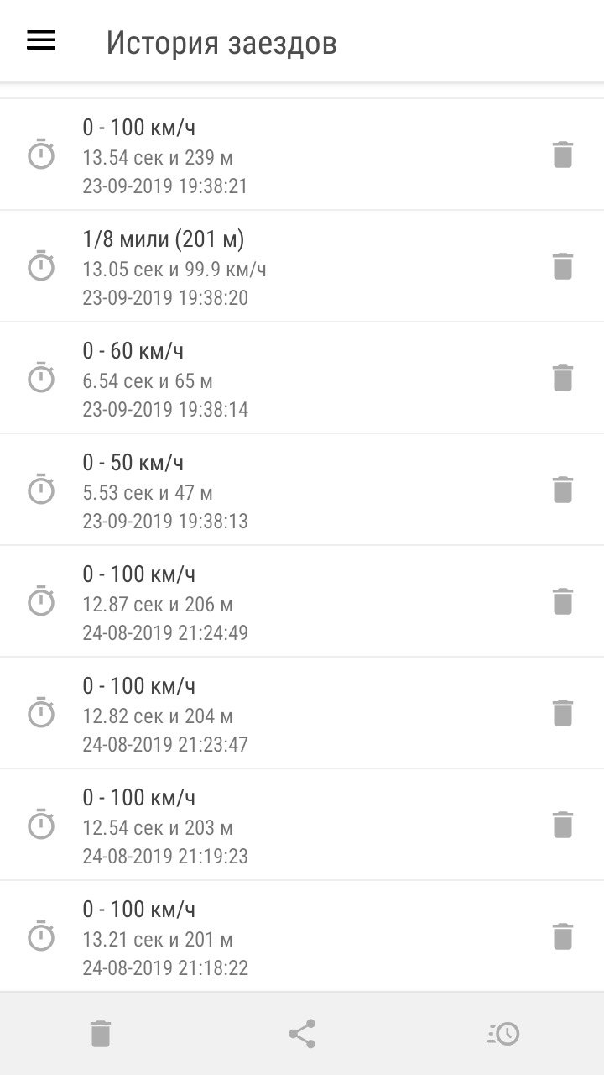Tap stopwatch icon of 0 - 50 км/ч run

click(41, 490)
